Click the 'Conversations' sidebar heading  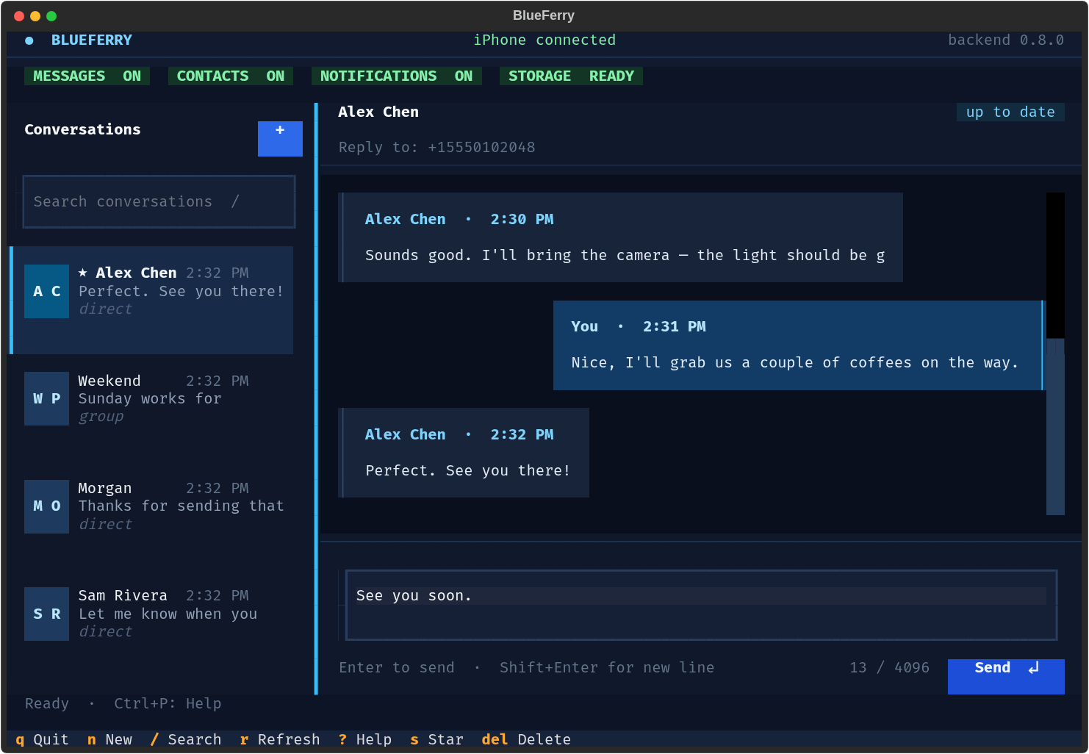pos(82,129)
